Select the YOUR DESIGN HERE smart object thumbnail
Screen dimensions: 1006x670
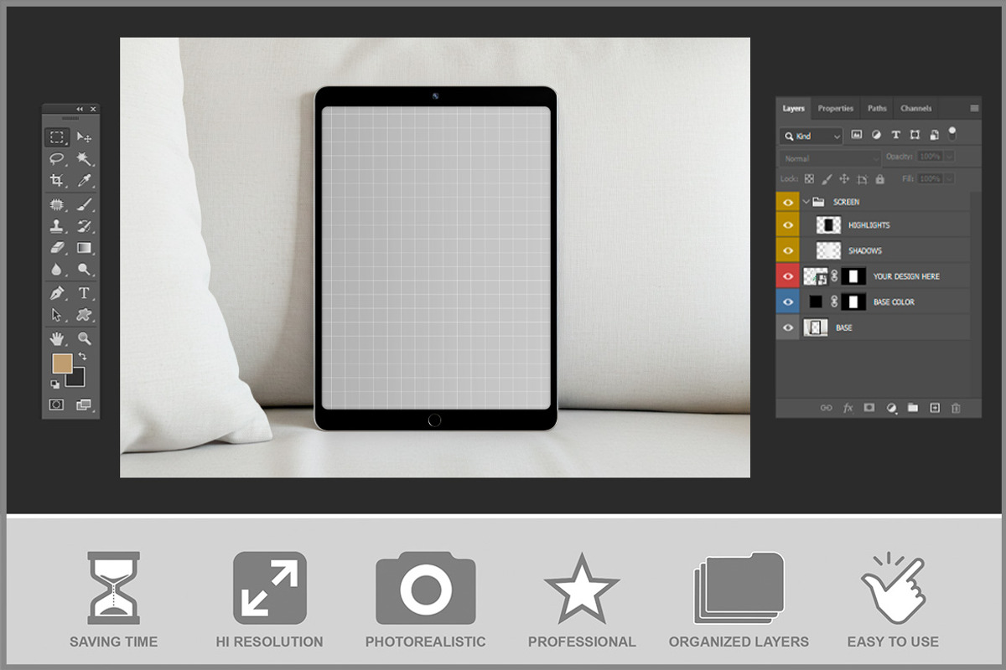coord(816,276)
